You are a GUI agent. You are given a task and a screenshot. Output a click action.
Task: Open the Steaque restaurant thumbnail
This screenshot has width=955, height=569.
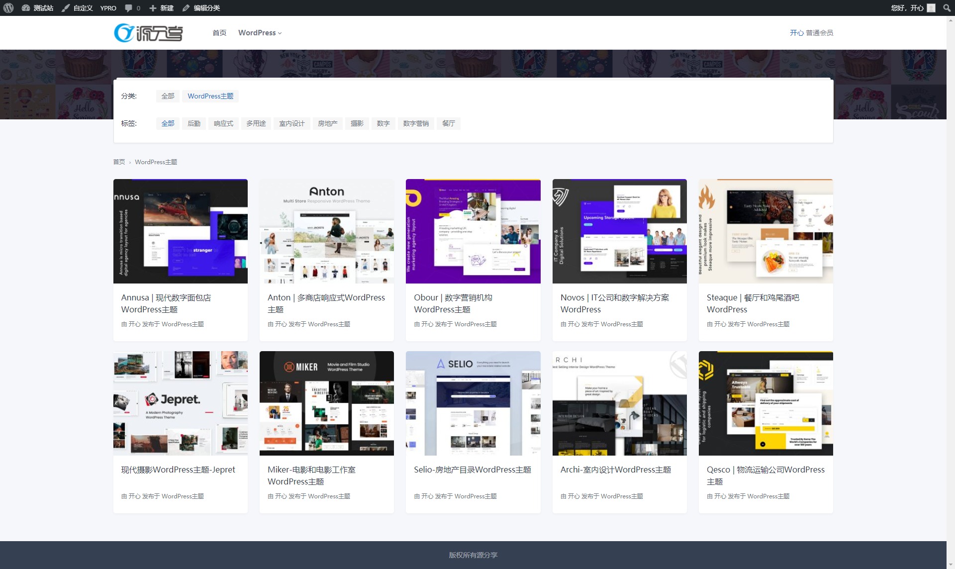766,231
